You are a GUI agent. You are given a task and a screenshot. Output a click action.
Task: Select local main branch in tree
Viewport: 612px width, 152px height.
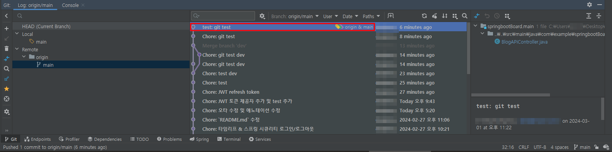(41, 42)
